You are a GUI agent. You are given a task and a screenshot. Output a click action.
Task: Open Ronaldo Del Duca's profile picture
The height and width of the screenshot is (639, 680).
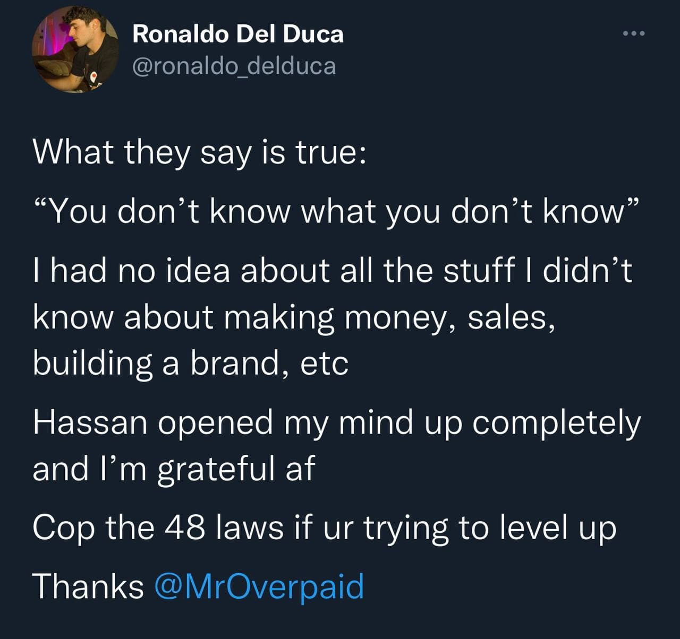(75, 50)
